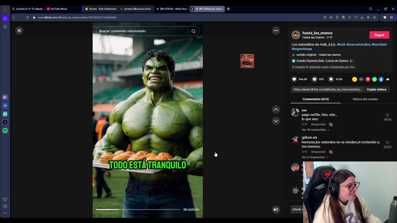This screenshot has width=397, height=223.
Task: Switch to Comentarios (872) tab
Action: (x=315, y=99)
